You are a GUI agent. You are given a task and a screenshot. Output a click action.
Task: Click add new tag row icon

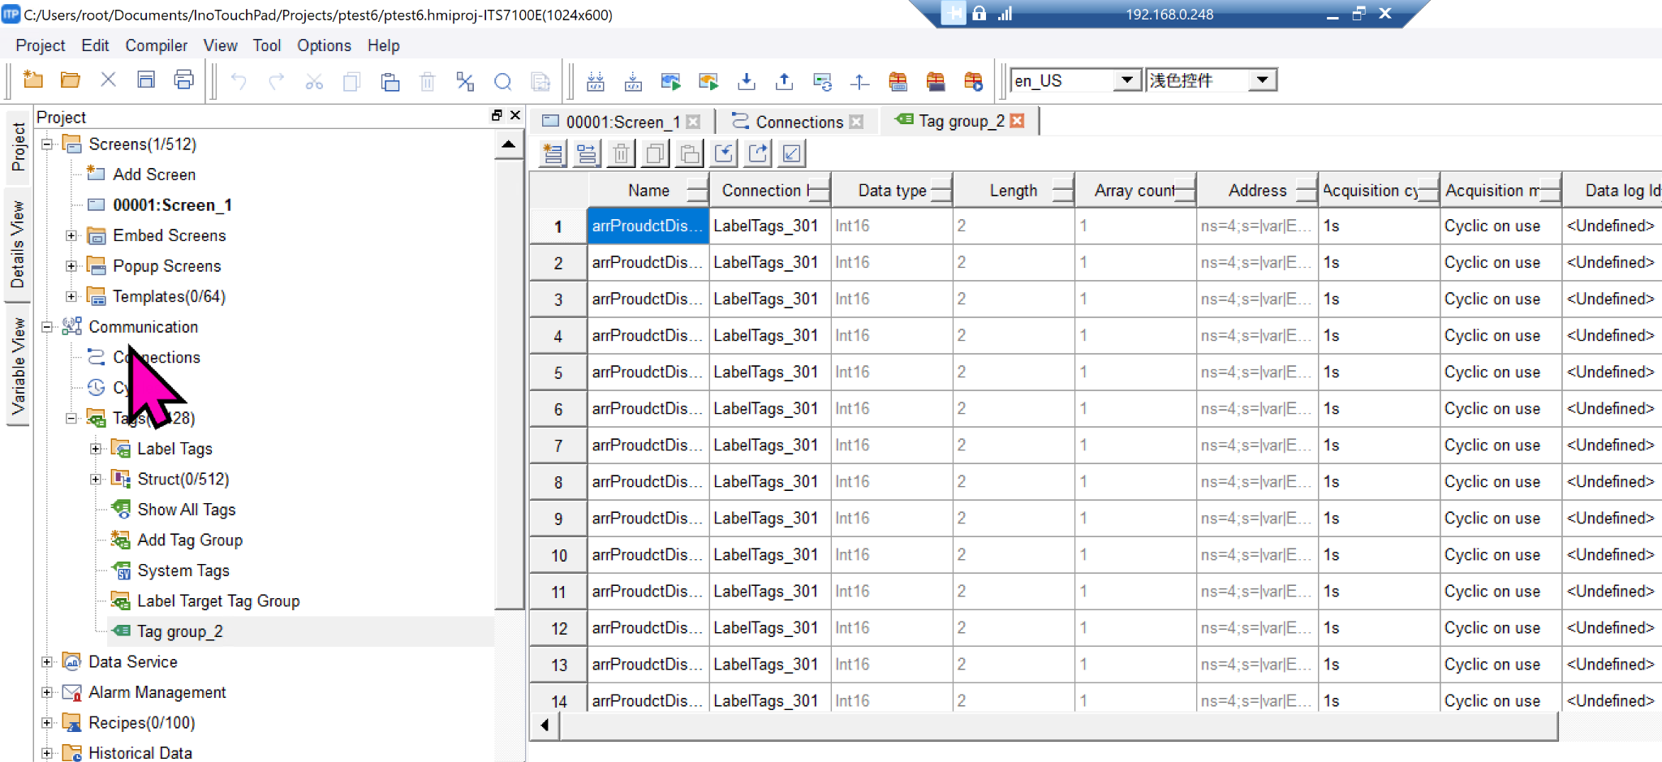coord(553,153)
